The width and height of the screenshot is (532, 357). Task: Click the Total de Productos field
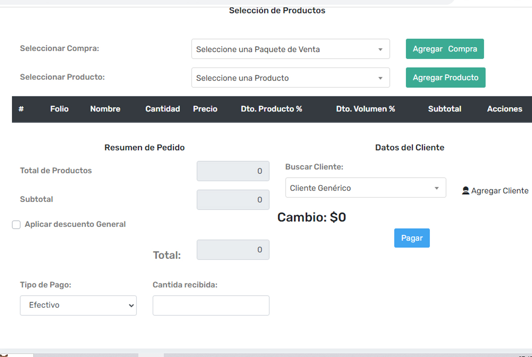[x=233, y=171]
